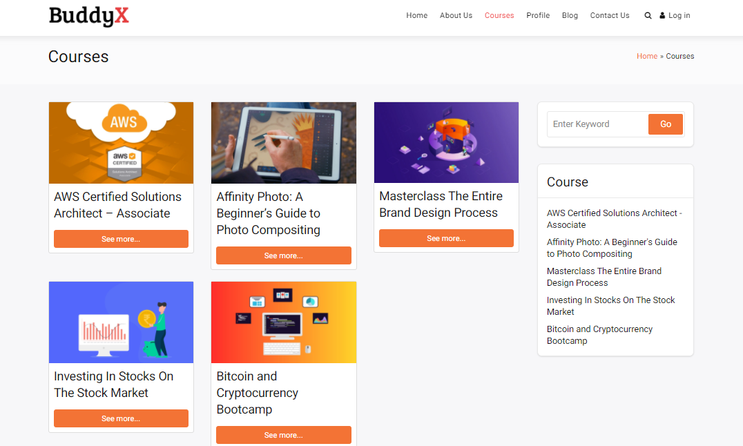The height and width of the screenshot is (446, 743).
Task: See more on Bitcoin Bootcamp card
Action: coord(284,435)
